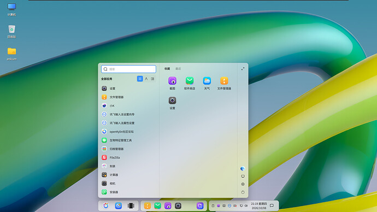Screen dimensions: 377x212
Task: Select the yellow home folder on desktop
Action: 11,54
